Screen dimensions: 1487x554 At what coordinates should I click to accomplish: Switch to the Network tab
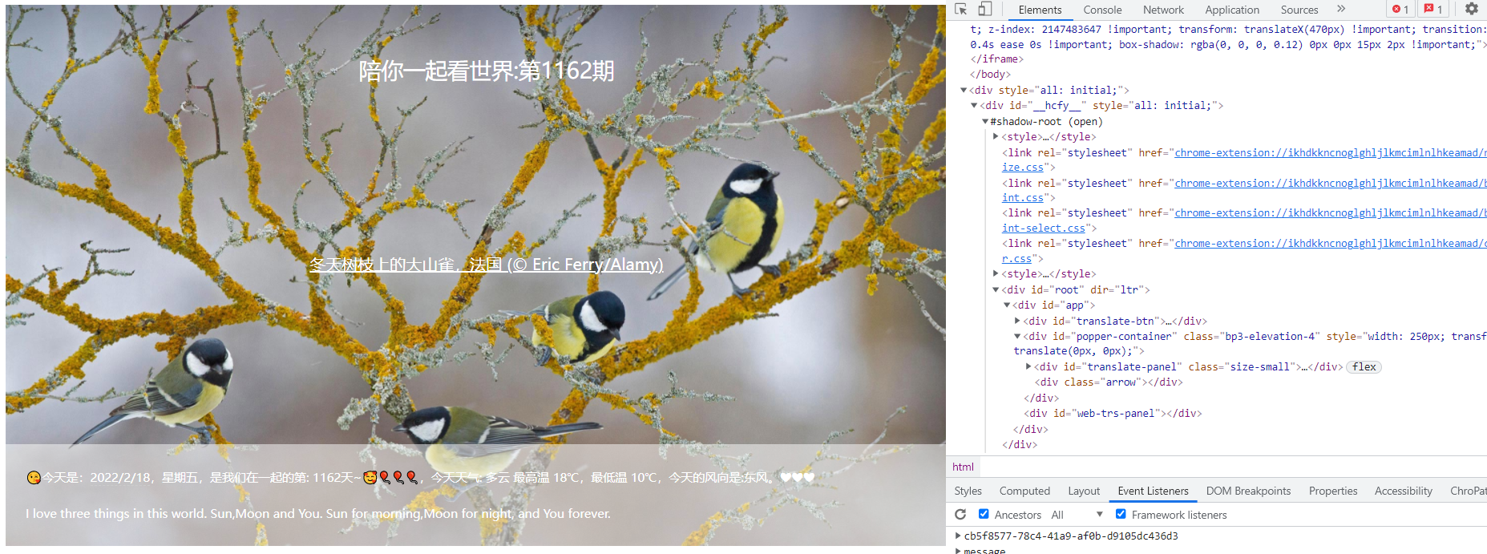click(x=1163, y=10)
